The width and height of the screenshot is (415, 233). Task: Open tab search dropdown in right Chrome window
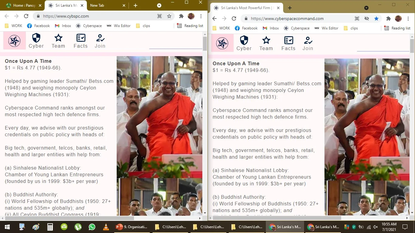(x=366, y=8)
